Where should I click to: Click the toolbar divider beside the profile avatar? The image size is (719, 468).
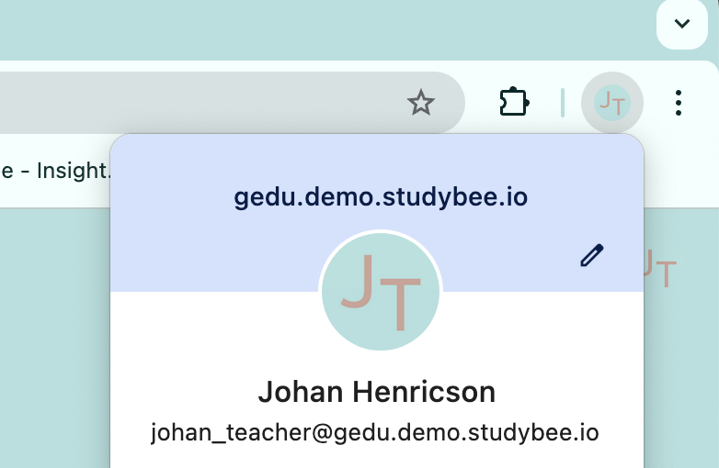563,103
